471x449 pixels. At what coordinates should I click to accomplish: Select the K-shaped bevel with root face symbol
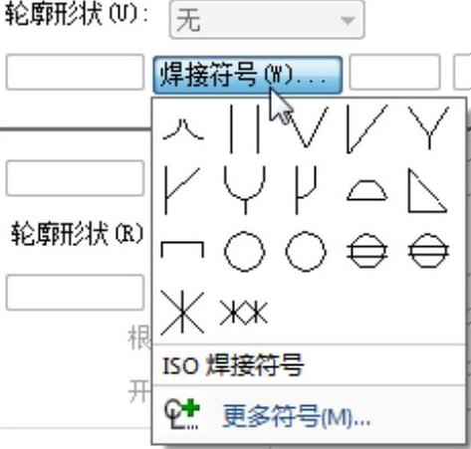[x=182, y=190]
